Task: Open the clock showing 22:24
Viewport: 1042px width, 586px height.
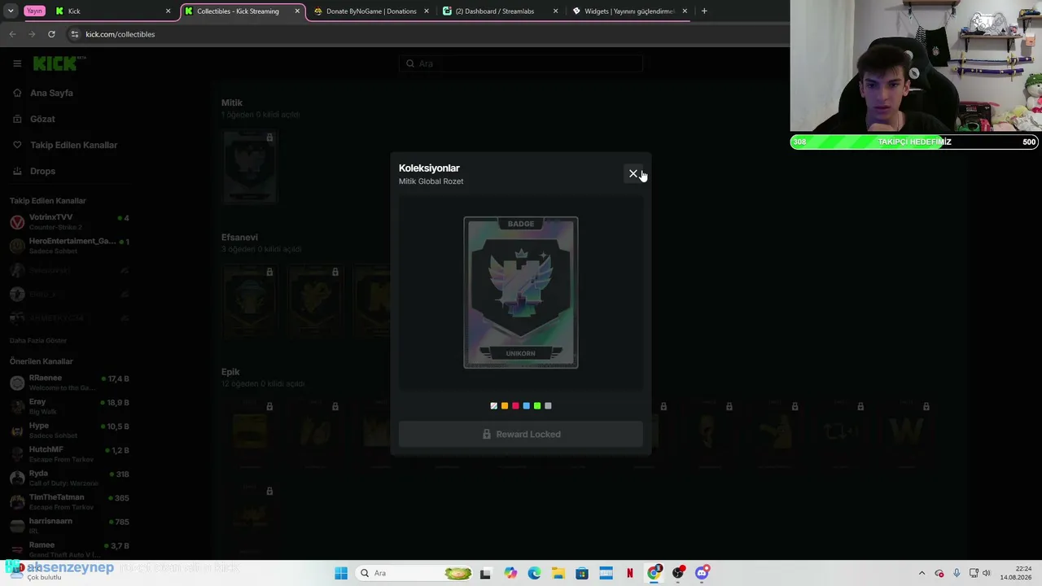Action: point(1015,573)
